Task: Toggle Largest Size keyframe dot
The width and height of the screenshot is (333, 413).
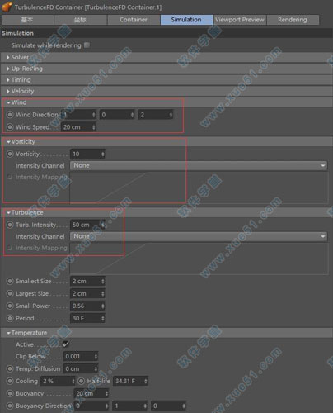Action: pos(10,293)
